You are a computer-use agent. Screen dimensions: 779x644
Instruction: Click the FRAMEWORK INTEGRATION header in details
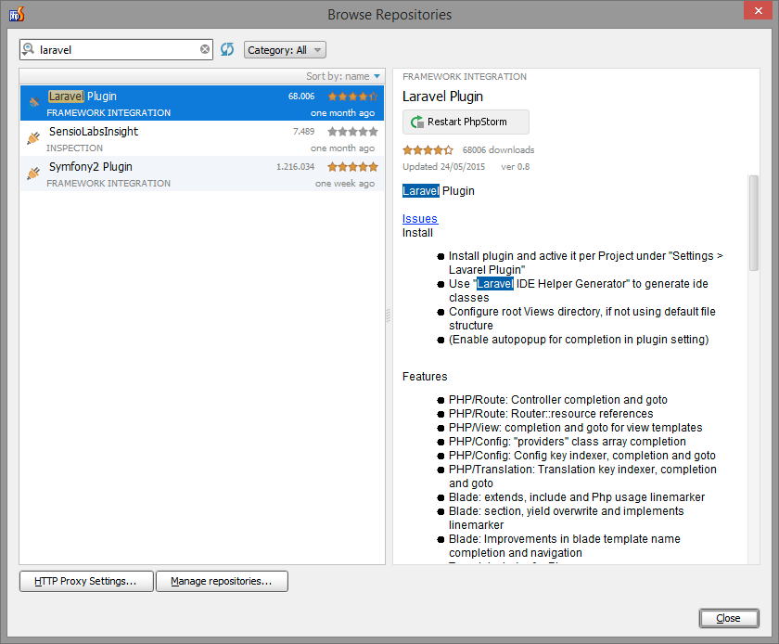coord(465,77)
